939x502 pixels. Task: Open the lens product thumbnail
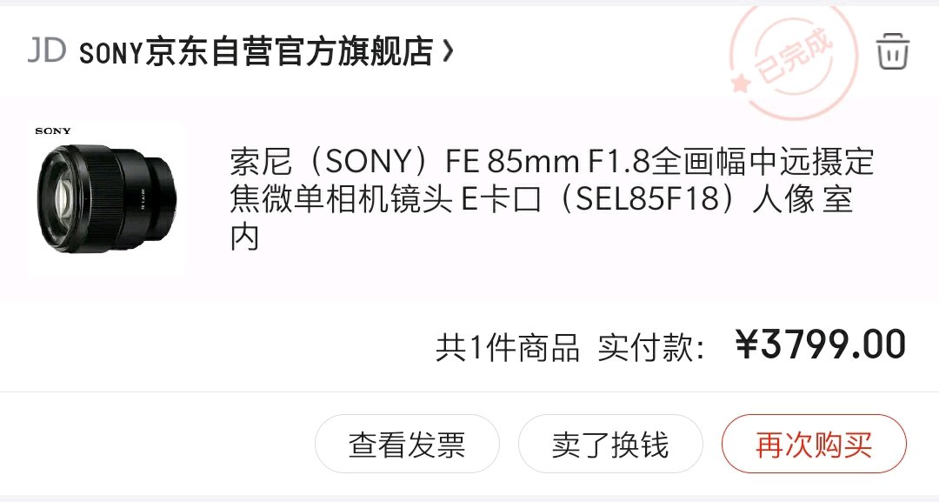coord(106,198)
